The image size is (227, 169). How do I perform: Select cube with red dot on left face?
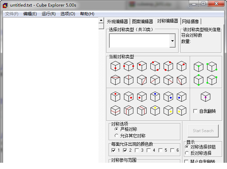(x=142, y=96)
